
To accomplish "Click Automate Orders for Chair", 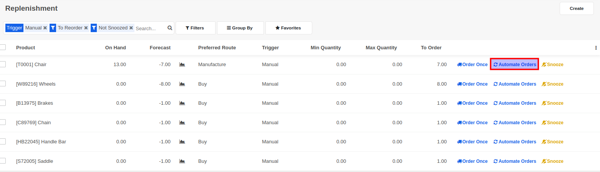I will tap(514, 65).
